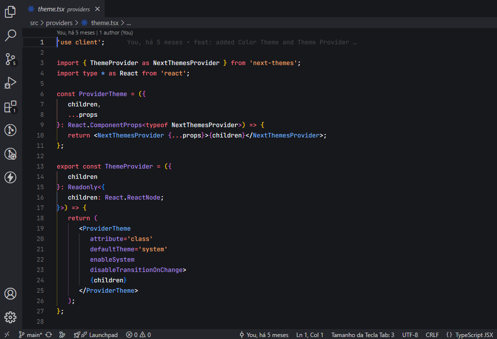The width and height of the screenshot is (497, 339).
Task: Click the inline blame annotation on line 1
Action: tap(241, 42)
